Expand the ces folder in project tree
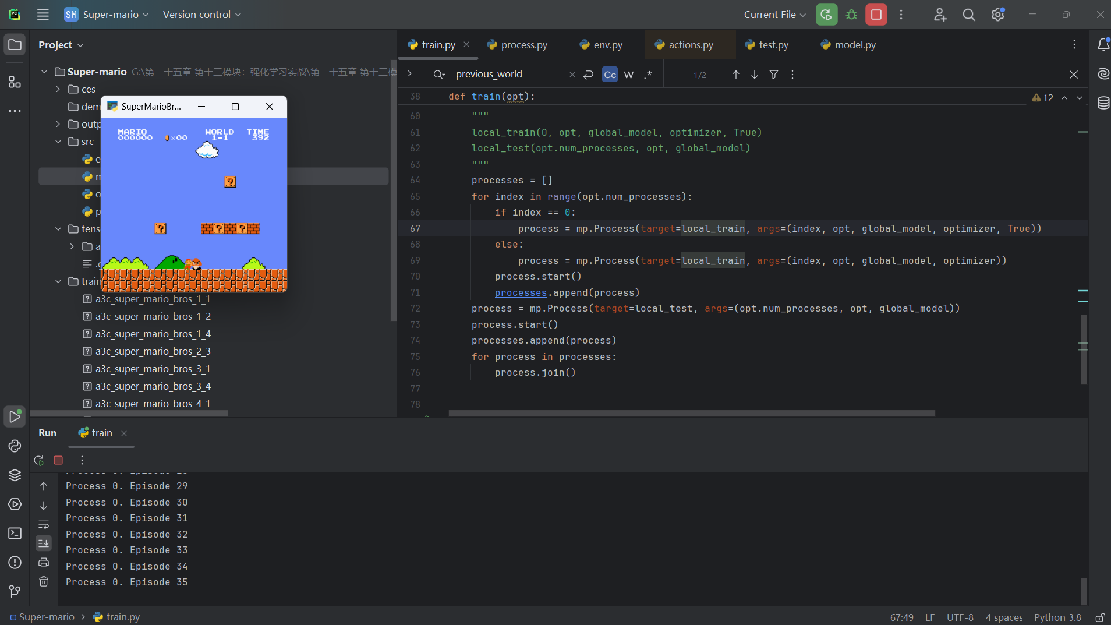 tap(58, 89)
